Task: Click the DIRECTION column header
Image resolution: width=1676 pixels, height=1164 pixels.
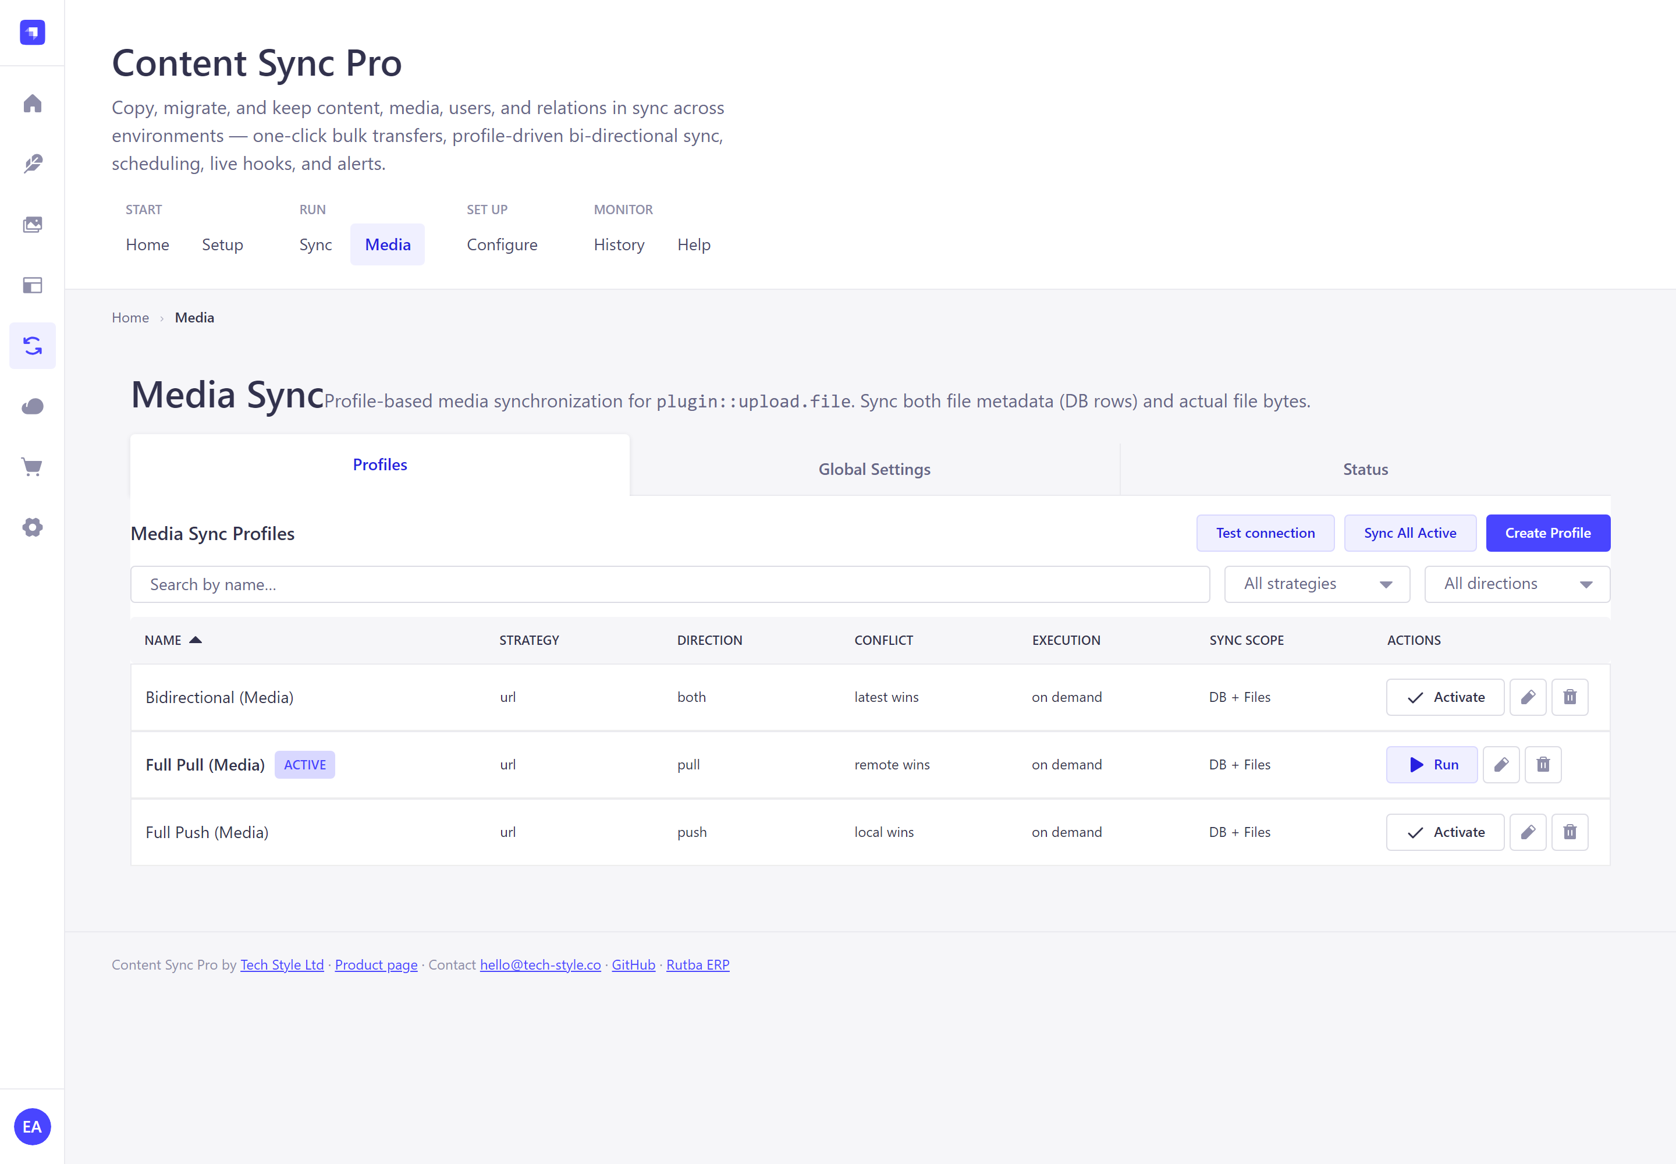Action: pyautogui.click(x=709, y=640)
